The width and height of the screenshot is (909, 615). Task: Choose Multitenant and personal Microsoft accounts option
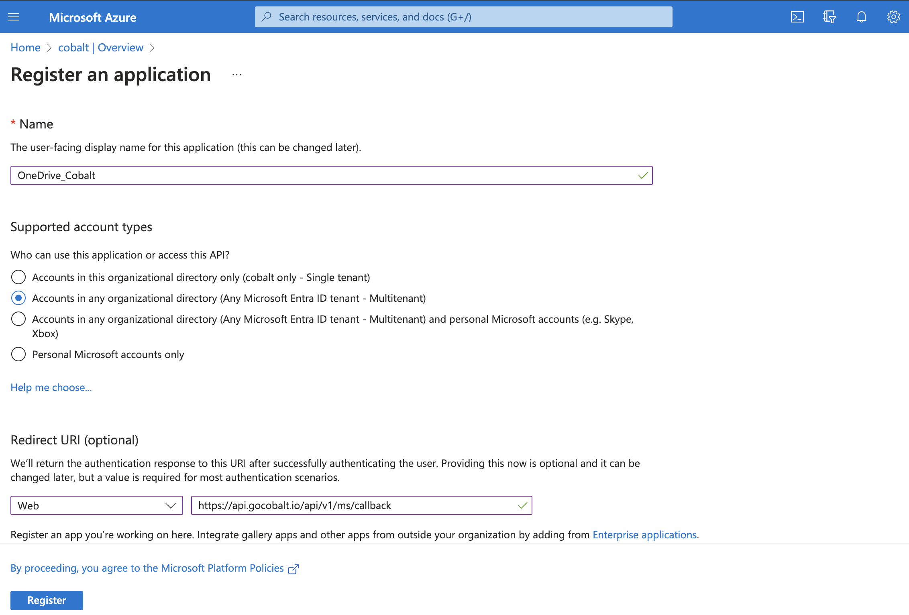[x=18, y=319]
